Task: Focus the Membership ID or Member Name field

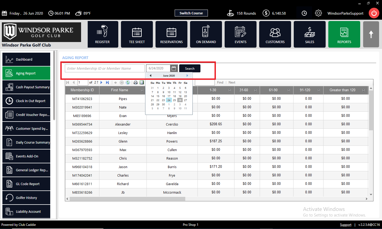Action: pyautogui.click(x=105, y=68)
